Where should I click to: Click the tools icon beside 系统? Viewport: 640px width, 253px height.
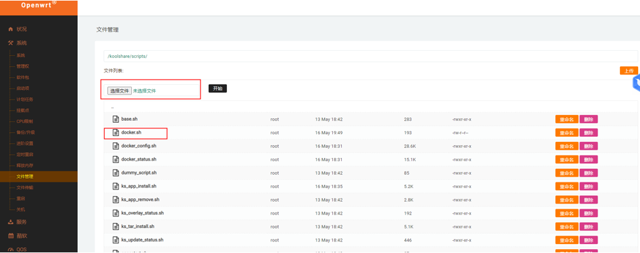click(11, 43)
